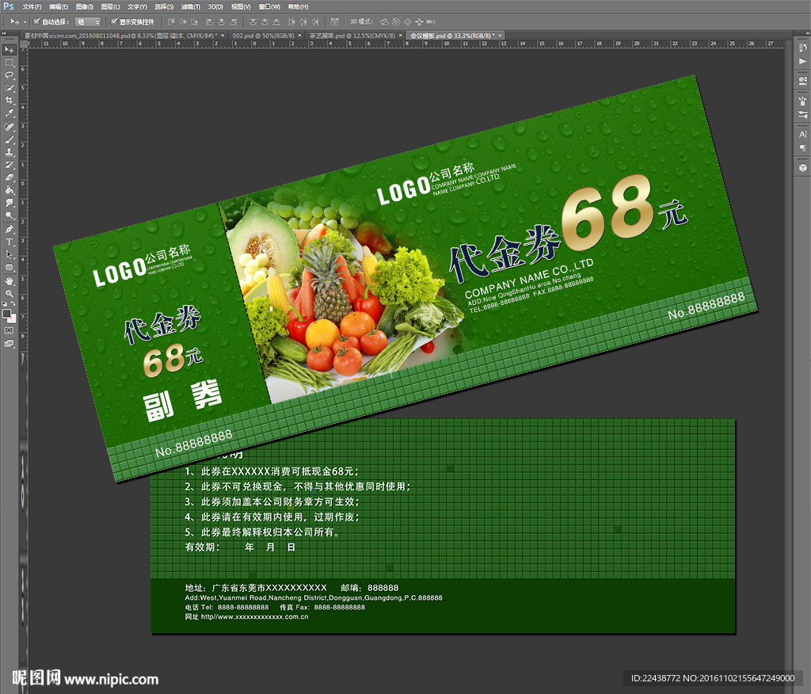This screenshot has width=811, height=694.
Task: Select the Rounded Rectangle shape tool
Action: click(x=10, y=268)
